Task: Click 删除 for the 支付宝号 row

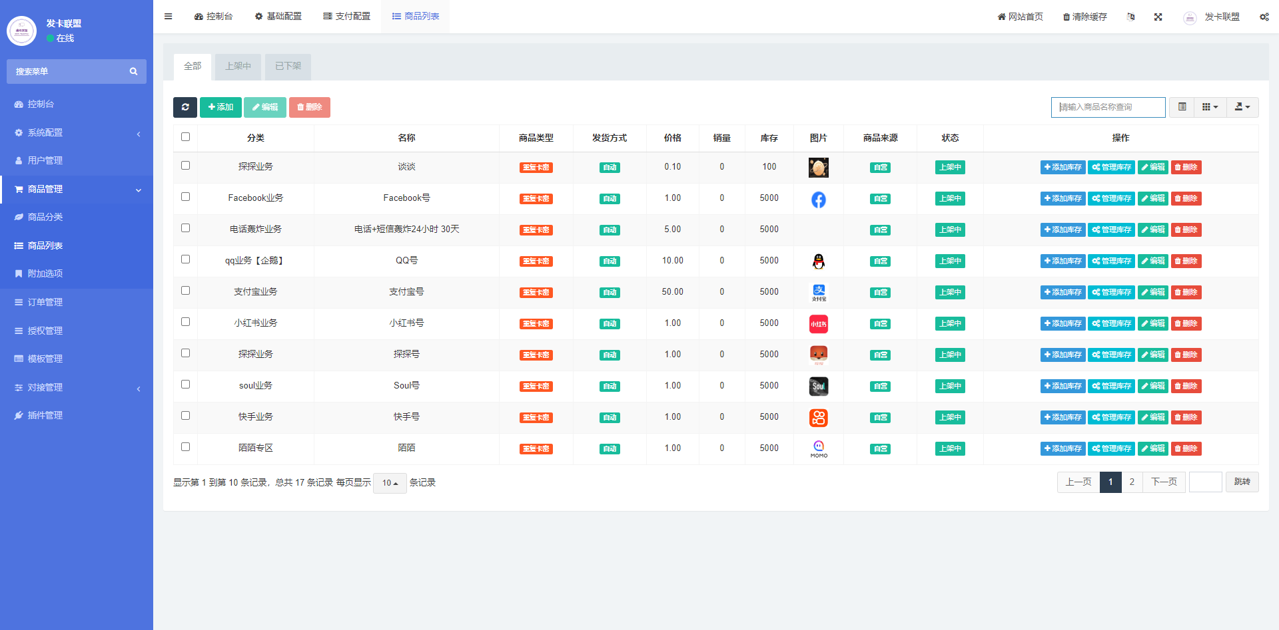Action: pos(1186,293)
